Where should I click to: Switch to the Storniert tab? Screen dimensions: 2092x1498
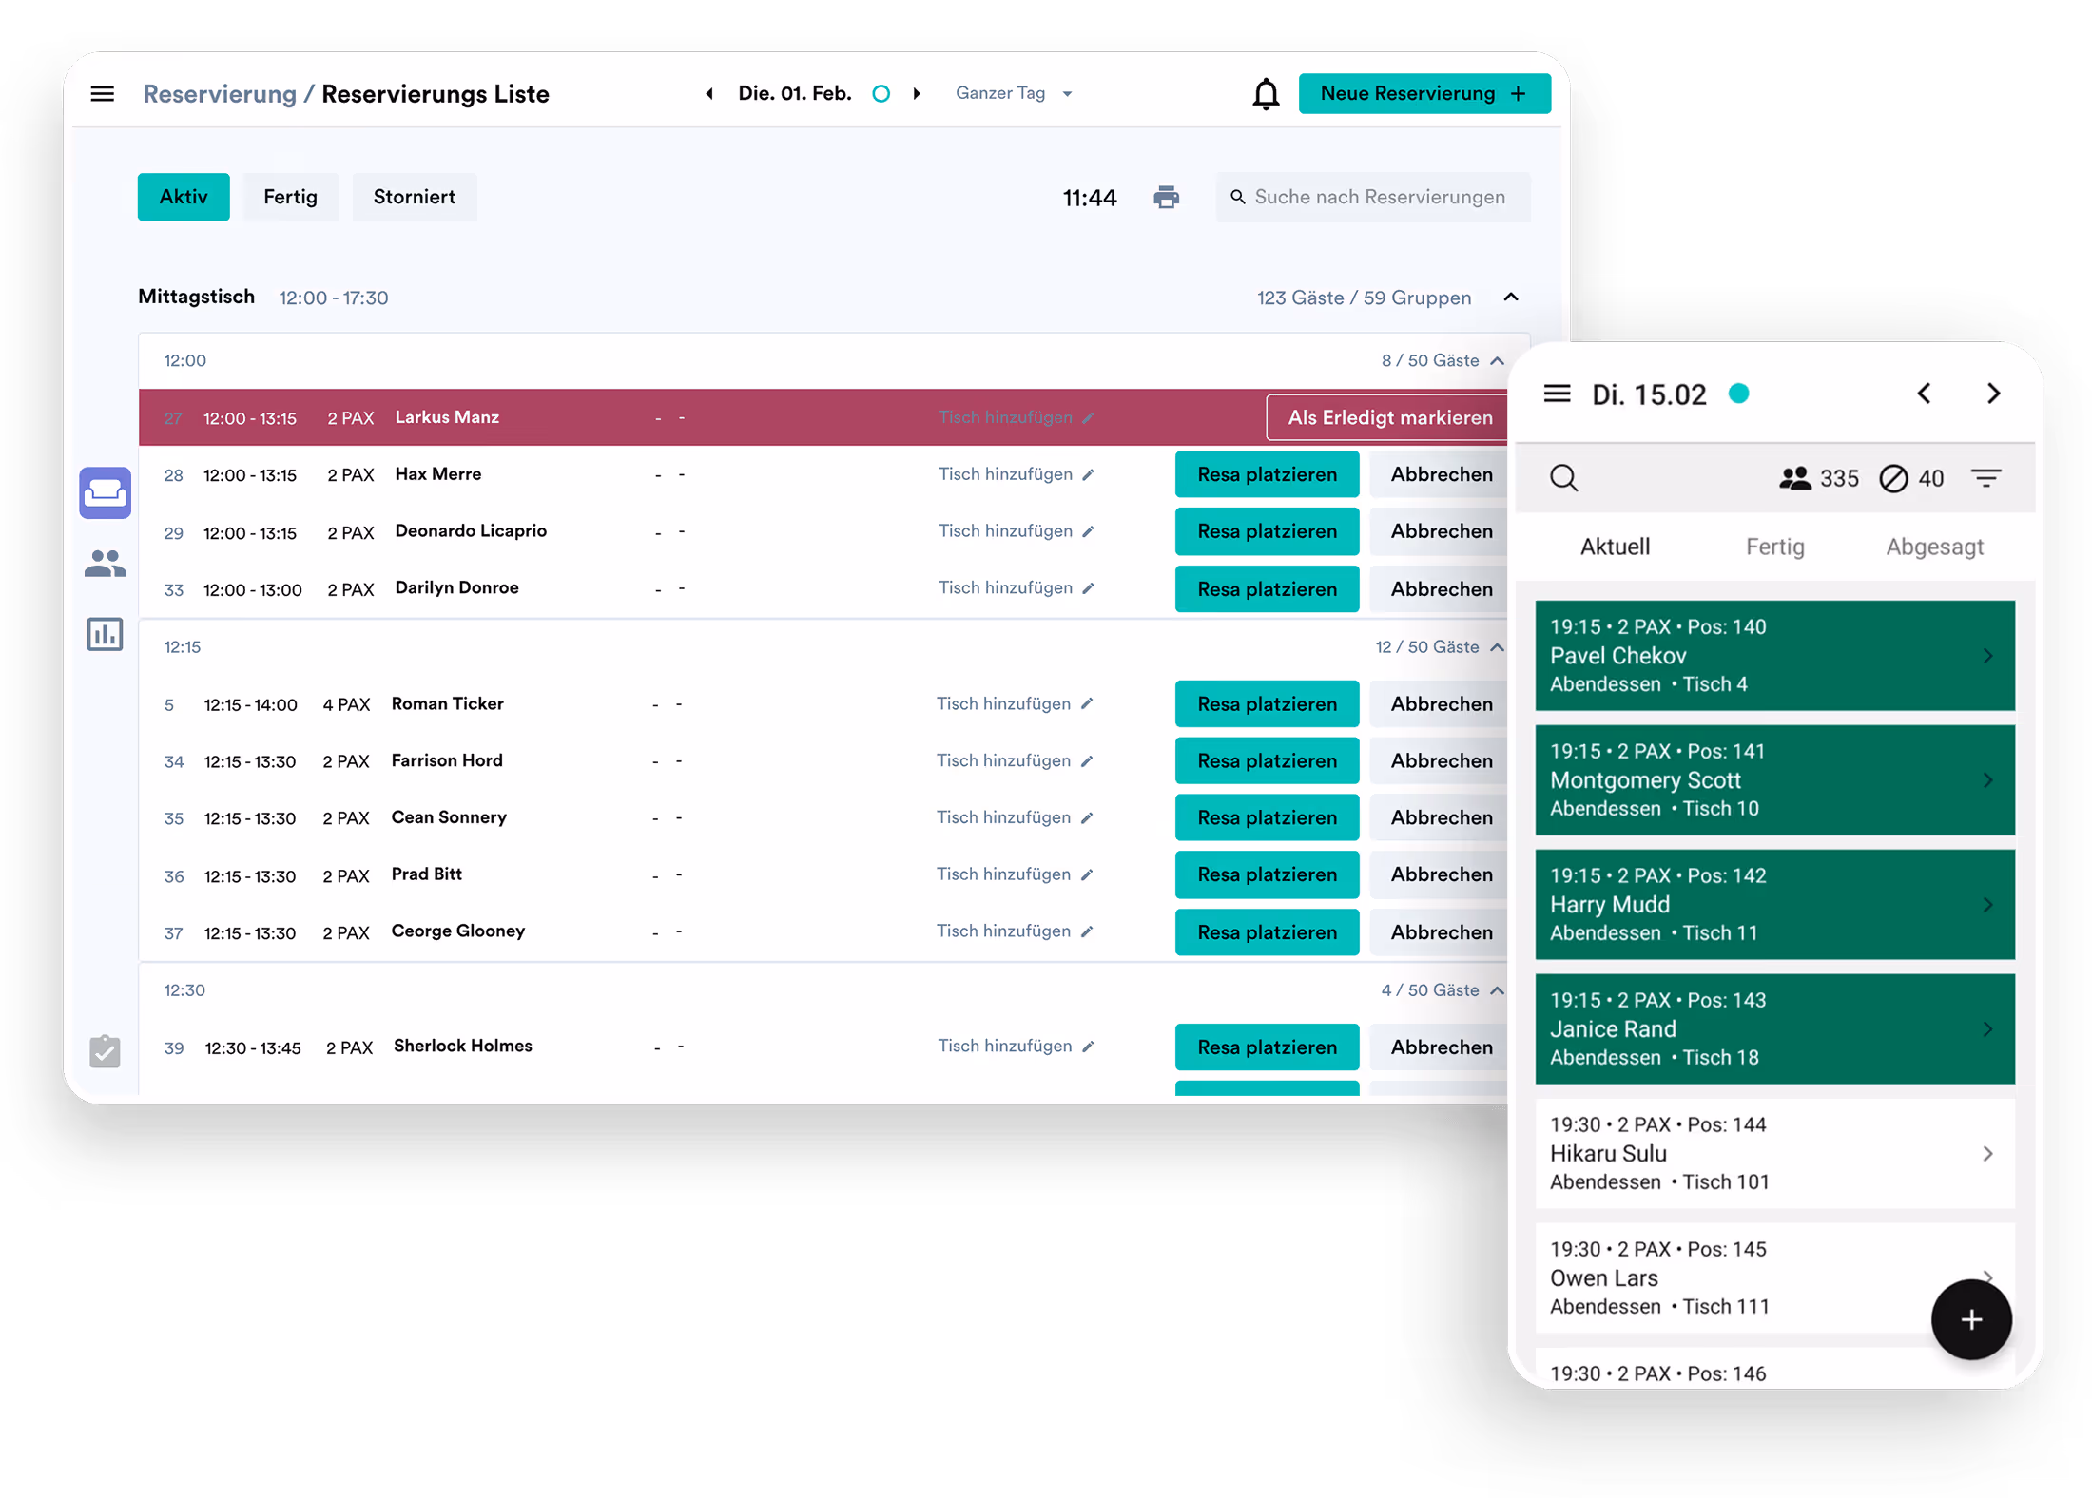(x=415, y=197)
